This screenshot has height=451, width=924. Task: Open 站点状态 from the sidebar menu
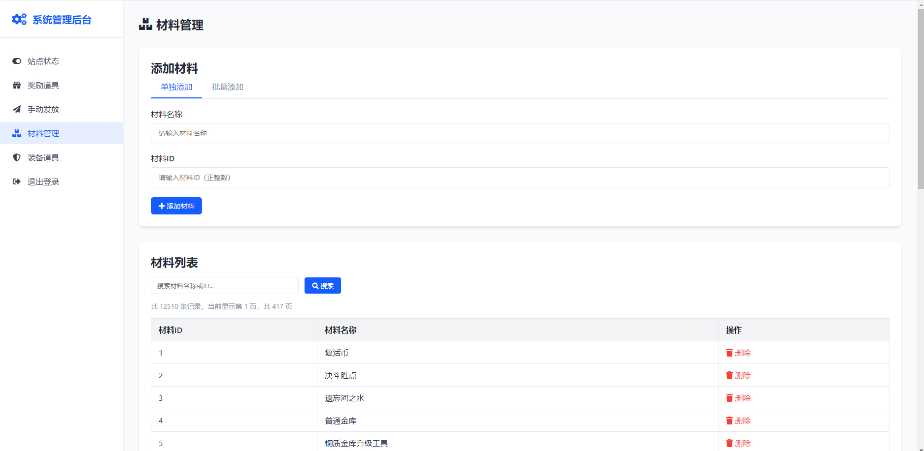pyautogui.click(x=43, y=61)
